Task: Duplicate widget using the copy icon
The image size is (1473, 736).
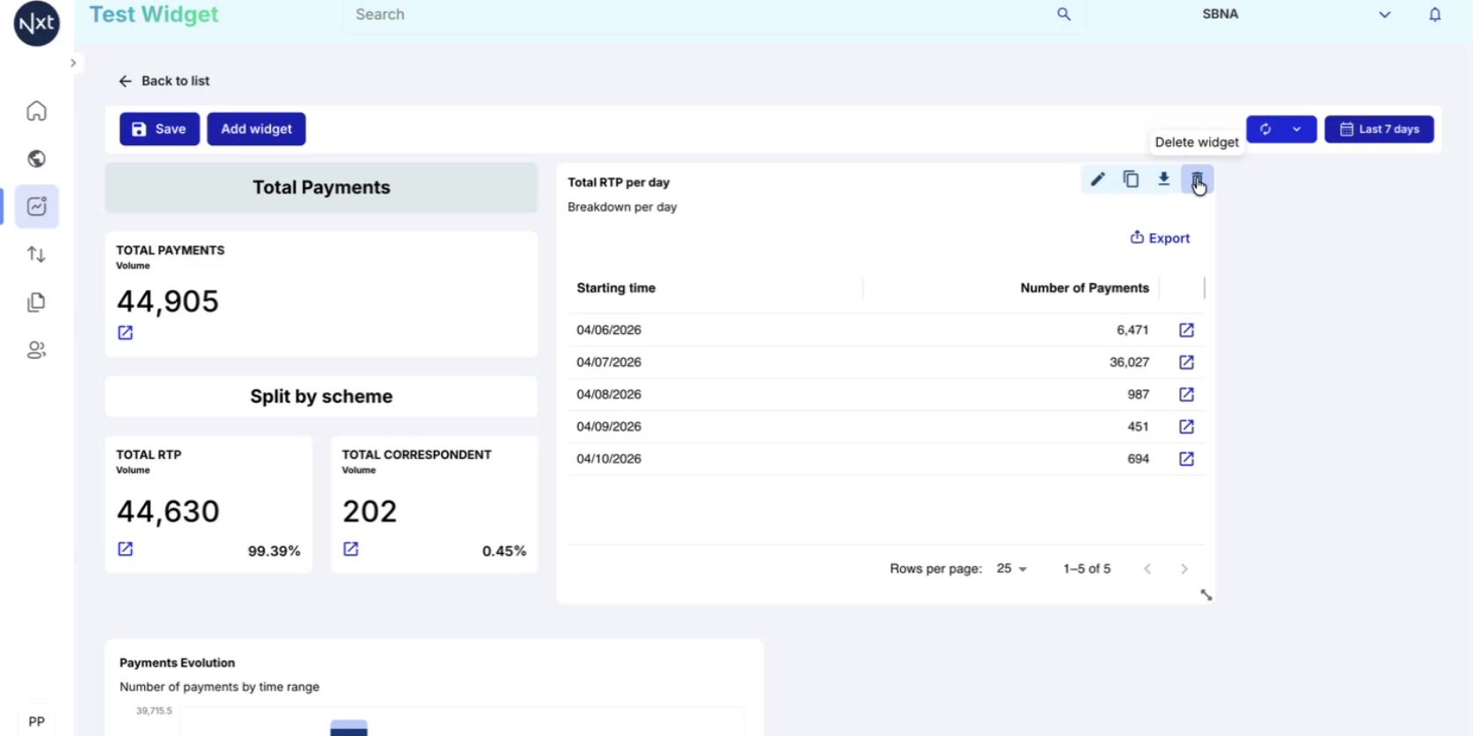Action: (1131, 179)
